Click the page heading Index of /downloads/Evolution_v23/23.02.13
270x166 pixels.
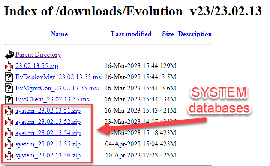(x=133, y=12)
